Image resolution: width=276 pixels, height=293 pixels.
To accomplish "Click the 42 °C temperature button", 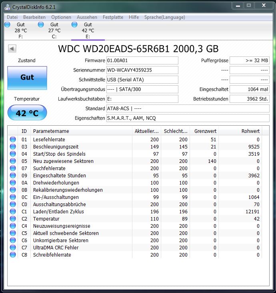I will point(27,112).
